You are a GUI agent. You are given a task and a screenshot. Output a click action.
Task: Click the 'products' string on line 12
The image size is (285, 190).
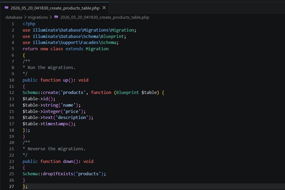73,92
